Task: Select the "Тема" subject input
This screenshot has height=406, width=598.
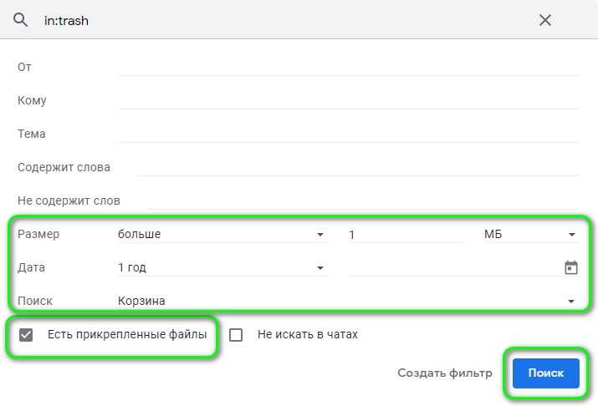Action: click(x=349, y=134)
